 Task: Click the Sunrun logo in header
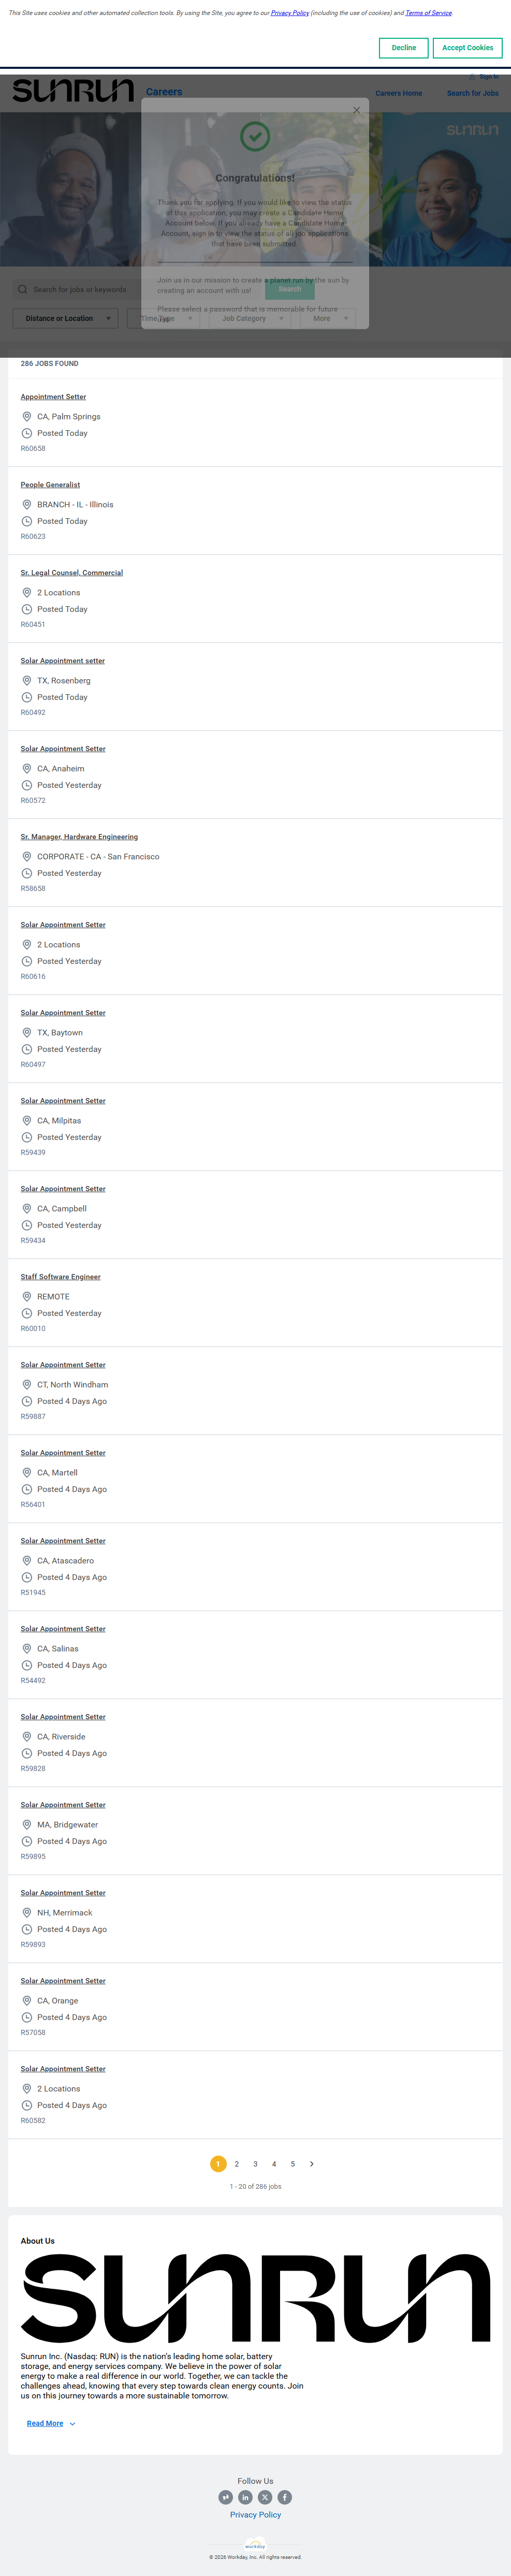click(73, 92)
